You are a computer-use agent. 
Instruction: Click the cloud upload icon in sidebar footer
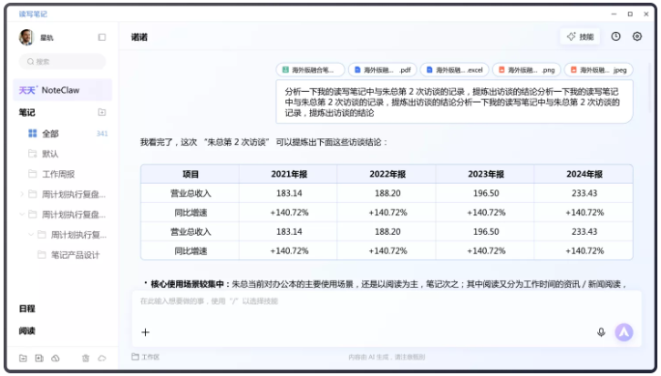pyautogui.click(x=56, y=359)
